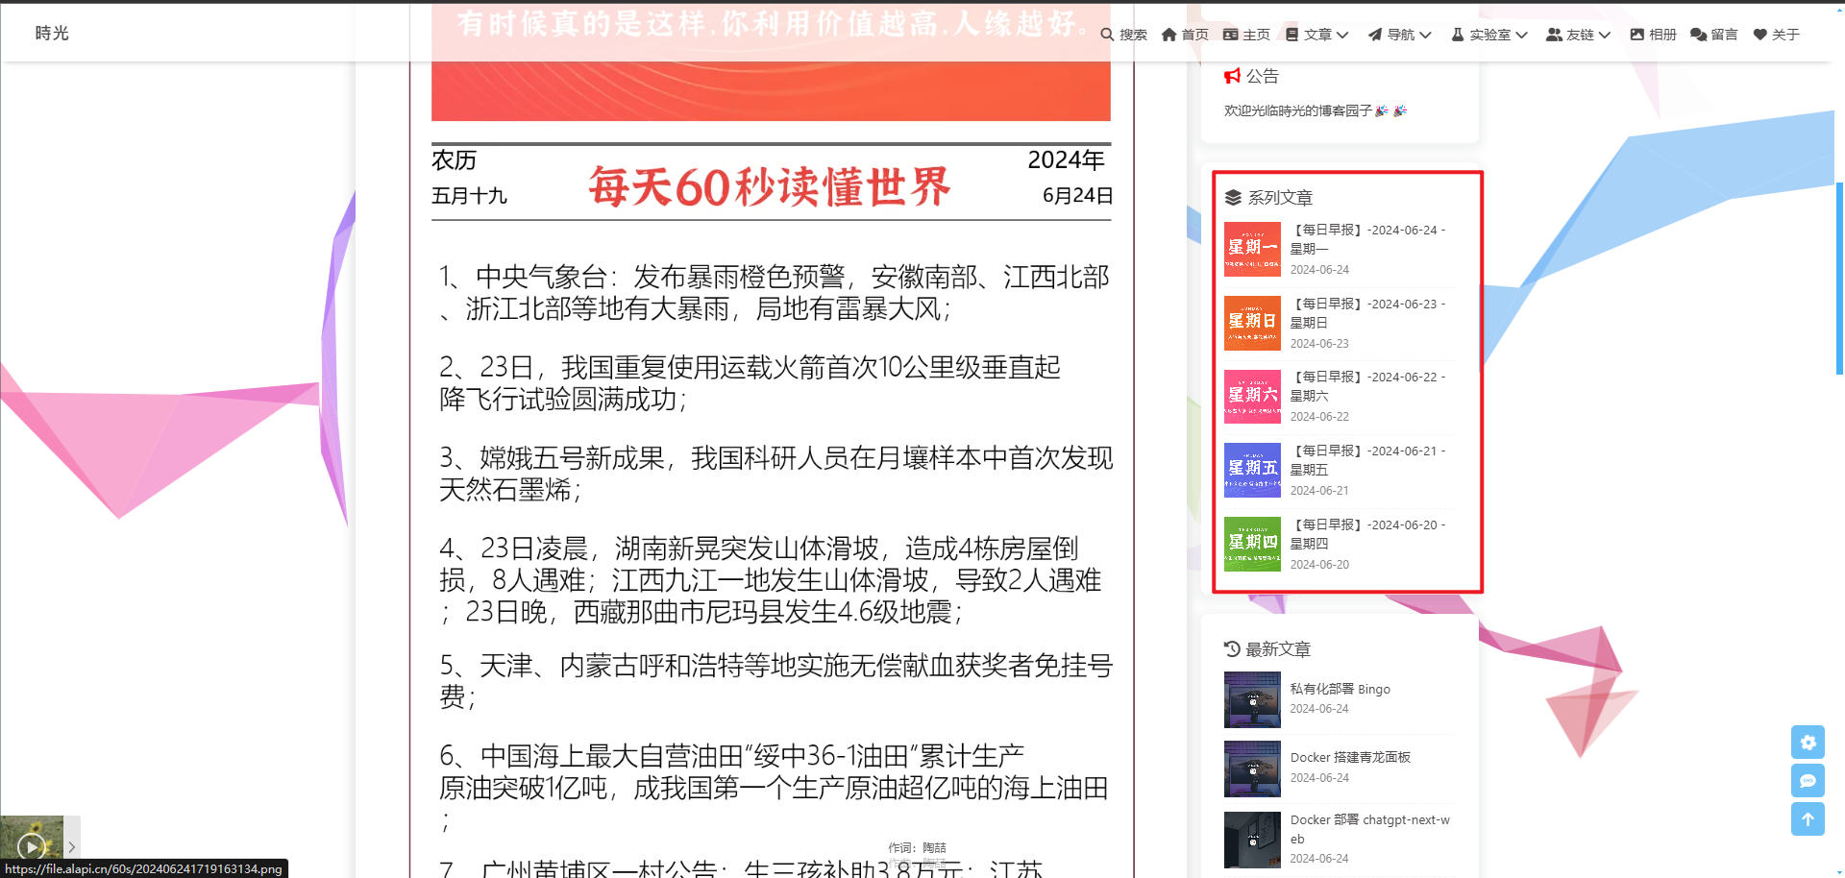Expand the 文章 dropdown menu

tap(1316, 35)
